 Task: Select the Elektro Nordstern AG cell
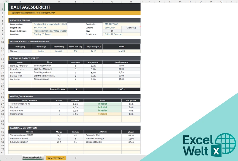[50, 76]
